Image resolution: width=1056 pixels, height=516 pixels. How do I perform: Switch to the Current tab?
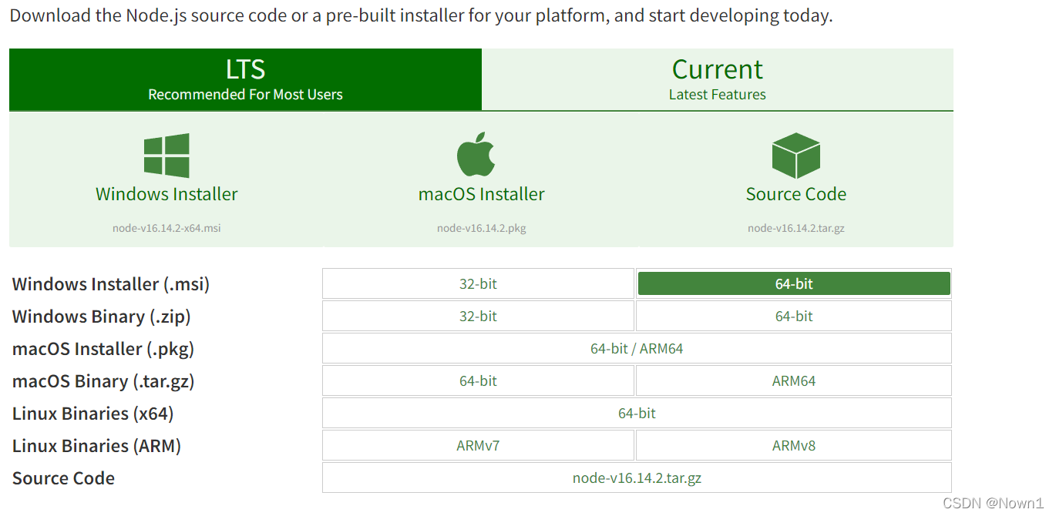718,79
